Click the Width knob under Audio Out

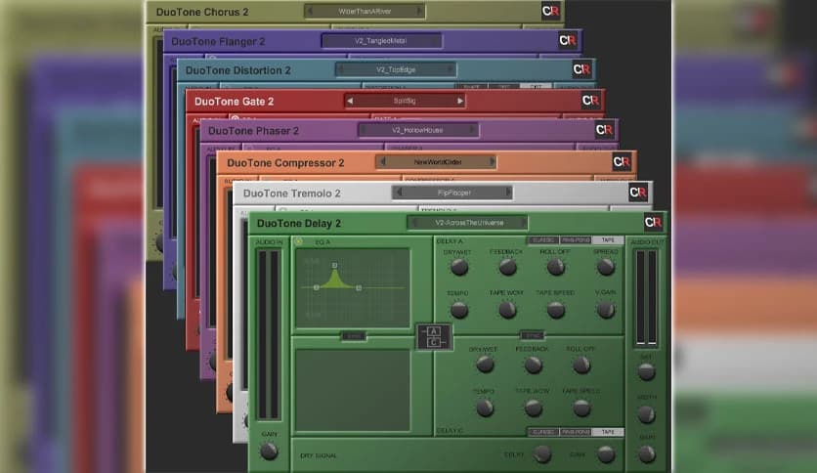pyautogui.click(x=646, y=414)
